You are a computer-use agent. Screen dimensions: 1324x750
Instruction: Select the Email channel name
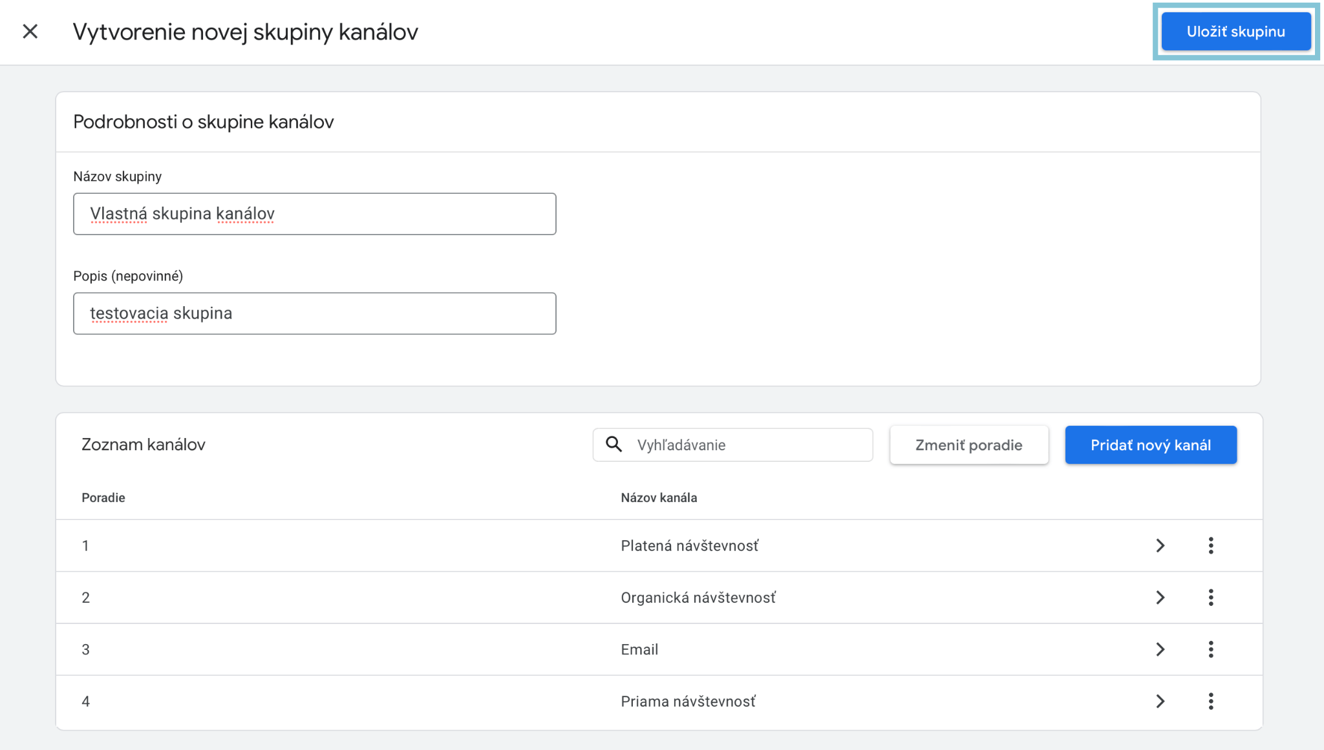coord(639,650)
